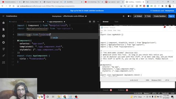Go back in Chrome

2,6
